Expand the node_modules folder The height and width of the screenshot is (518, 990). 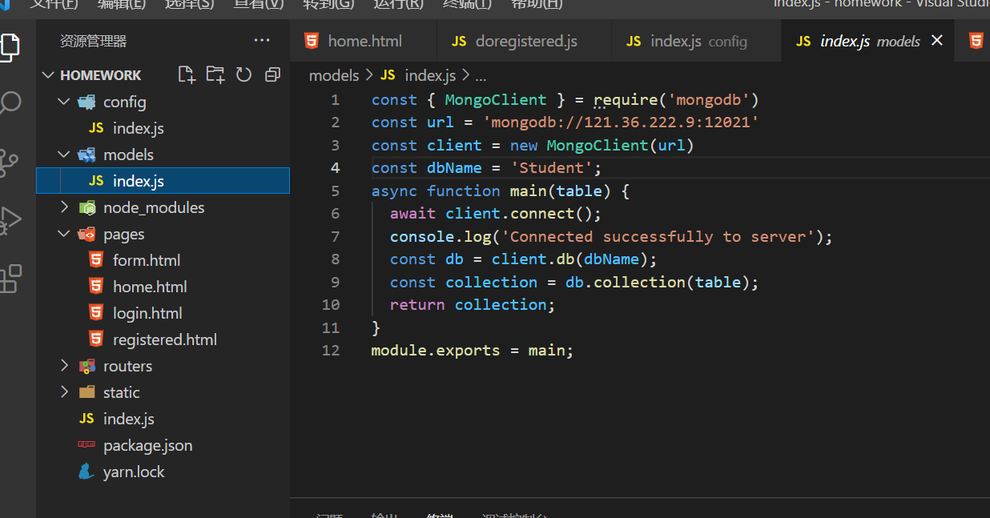pos(154,207)
